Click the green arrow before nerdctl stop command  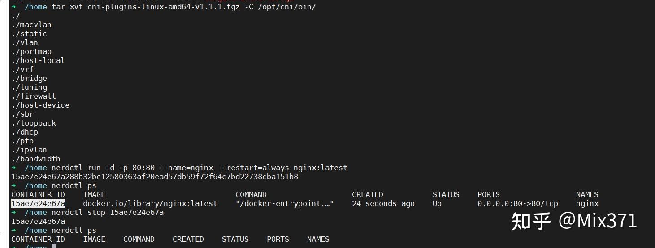(x=14, y=213)
